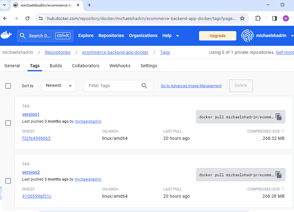Expand the Help menu arrow
Viewport: 294px width, 212px height.
click(x=177, y=36)
